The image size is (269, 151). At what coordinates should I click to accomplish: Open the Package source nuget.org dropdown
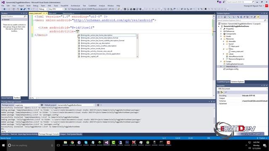[x=27, y=105]
